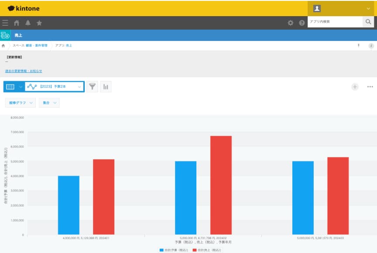Image resolution: width=377 pixels, height=253 pixels.
Task: Open the 縦棒グラフ chart type dropdown
Action: point(21,103)
